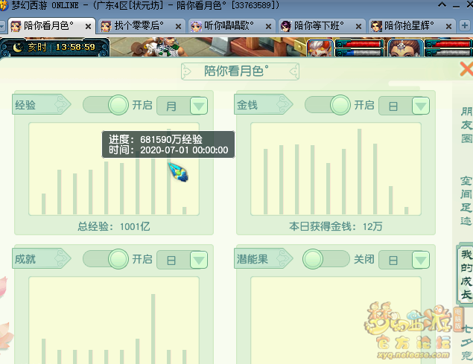The height and width of the screenshot is (364, 473).
Task: Close the 陪你等下班° tab
Action: [358, 27]
